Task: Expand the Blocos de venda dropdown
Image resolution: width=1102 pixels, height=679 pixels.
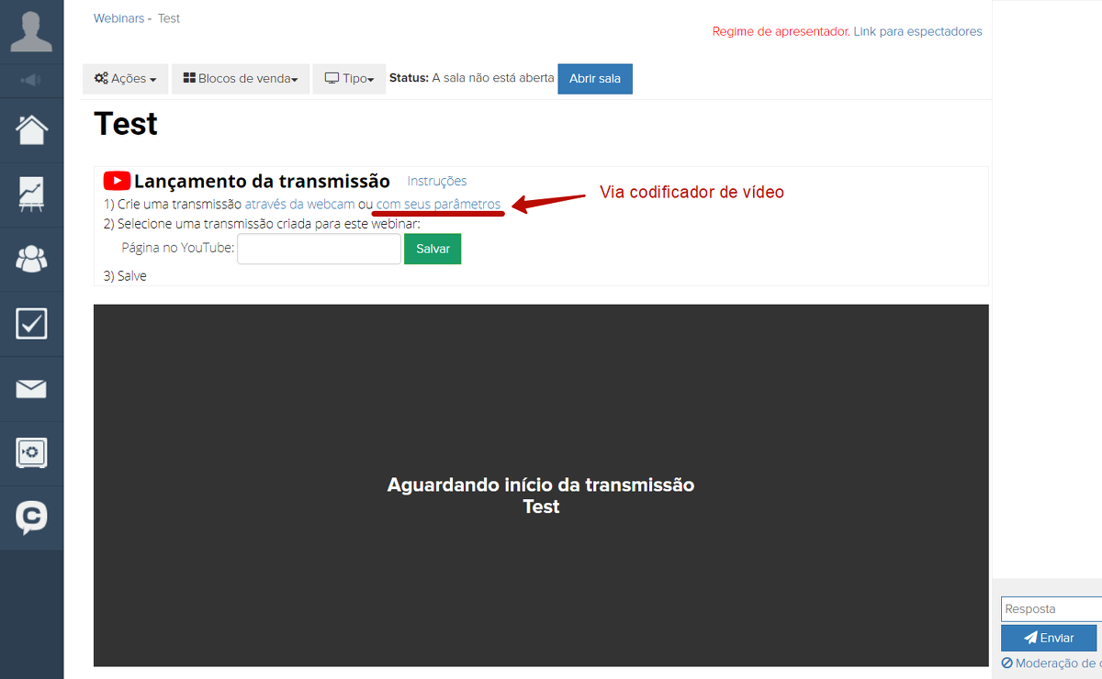Action: click(x=241, y=79)
